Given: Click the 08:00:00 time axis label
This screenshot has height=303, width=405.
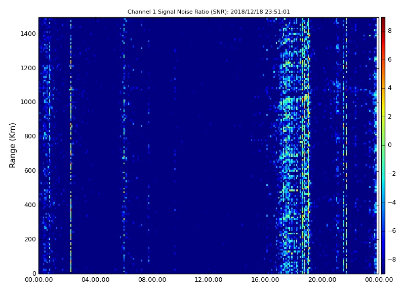Looking at the screenshot, I should [152, 280].
